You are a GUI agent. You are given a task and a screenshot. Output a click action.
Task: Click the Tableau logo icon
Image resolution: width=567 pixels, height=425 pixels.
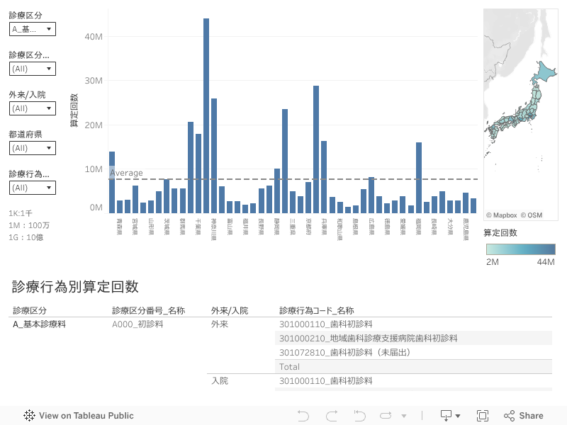tap(30, 416)
